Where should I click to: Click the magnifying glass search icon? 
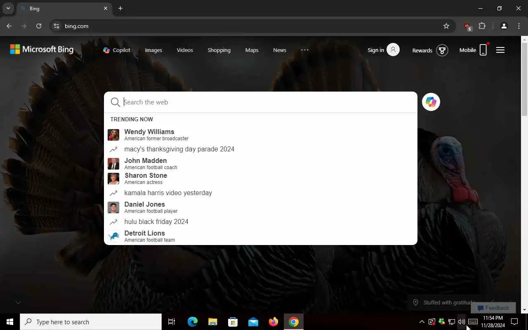tap(115, 102)
